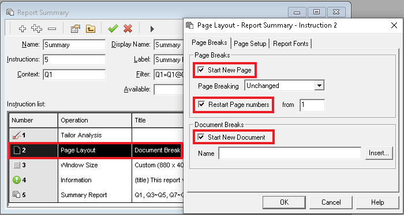Viewport: 404px width, 215px height.
Task: Click the Report Summary window title icon
Action: (x=10, y=12)
